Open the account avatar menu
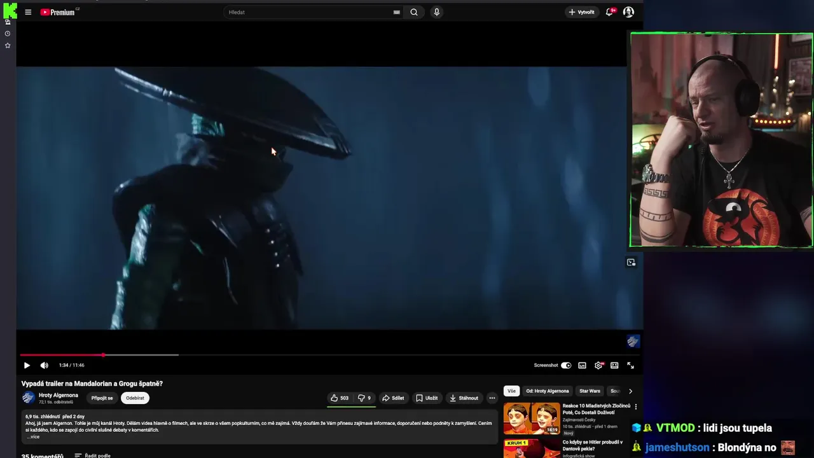 point(628,12)
